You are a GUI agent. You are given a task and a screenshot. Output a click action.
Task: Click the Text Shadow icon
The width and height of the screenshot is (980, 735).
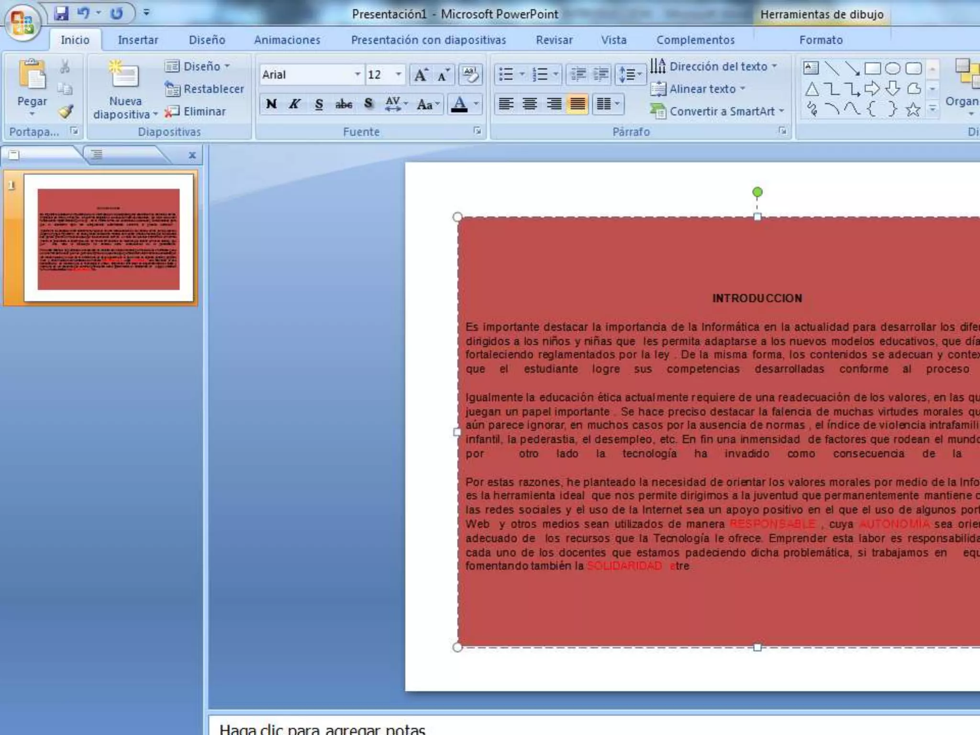368,104
